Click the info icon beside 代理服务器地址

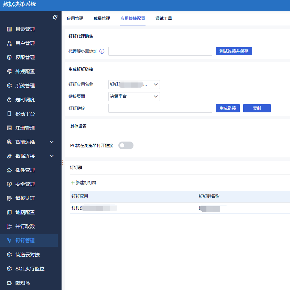(x=102, y=51)
